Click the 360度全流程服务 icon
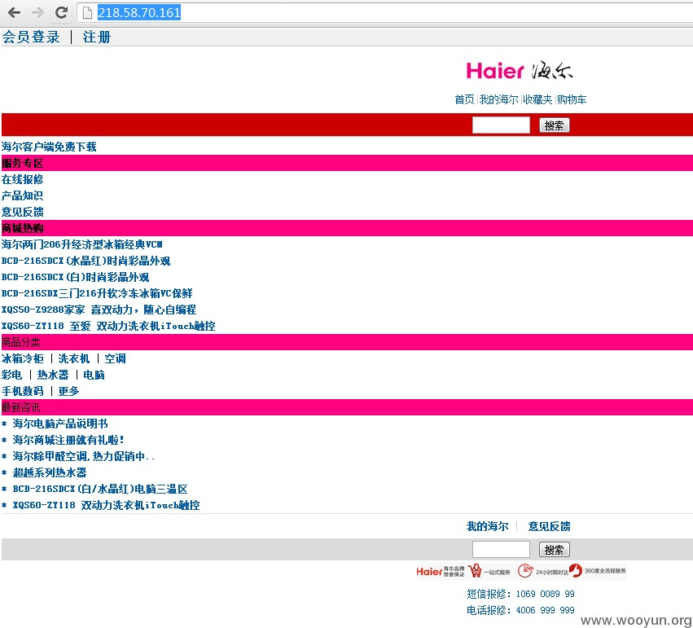The height and width of the screenshot is (628, 693). [x=598, y=571]
